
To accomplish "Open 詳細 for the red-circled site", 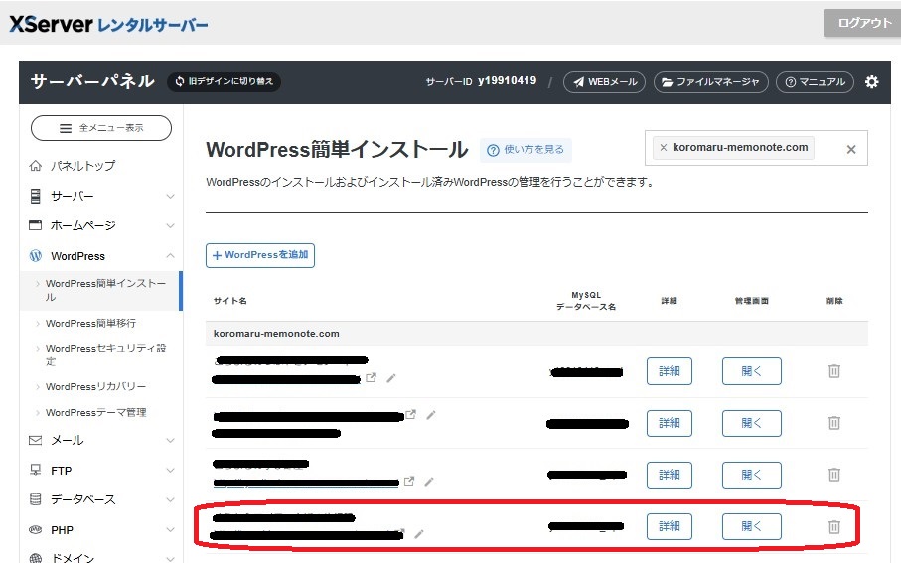I will (x=669, y=527).
